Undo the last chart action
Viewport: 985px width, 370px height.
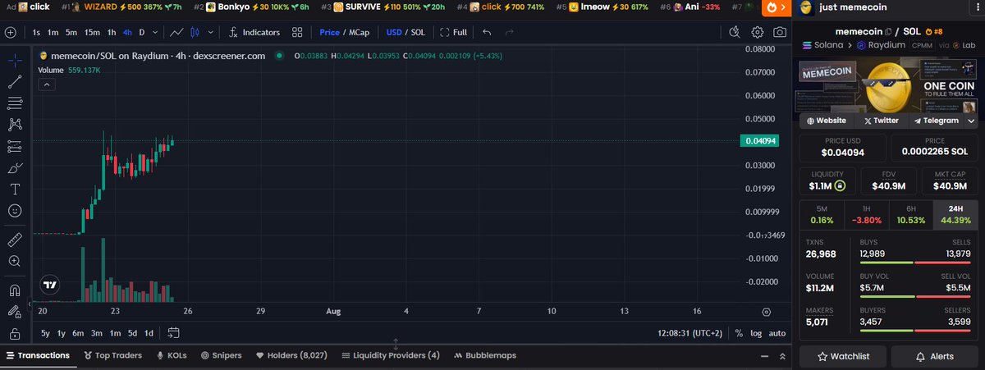(x=488, y=33)
